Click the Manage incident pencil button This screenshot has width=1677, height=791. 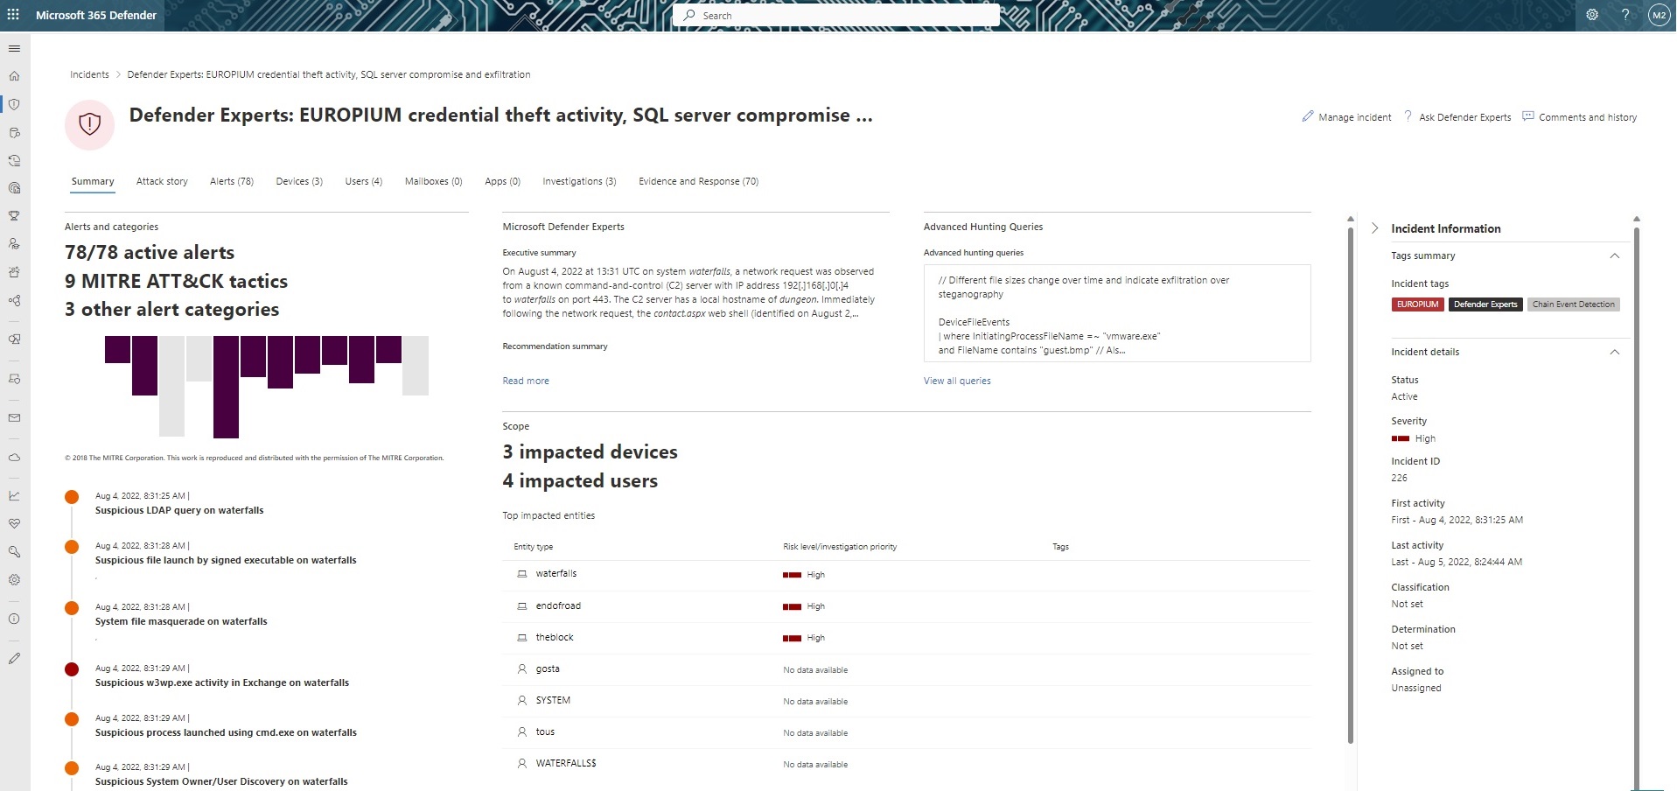(x=1346, y=117)
